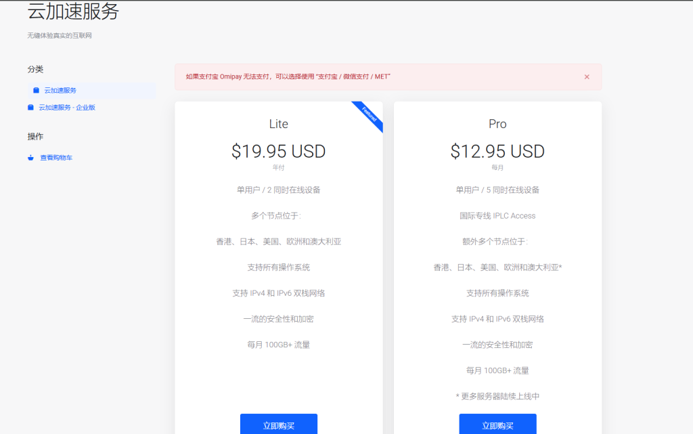
Task: Click the Pro plan title
Action: pyautogui.click(x=497, y=124)
